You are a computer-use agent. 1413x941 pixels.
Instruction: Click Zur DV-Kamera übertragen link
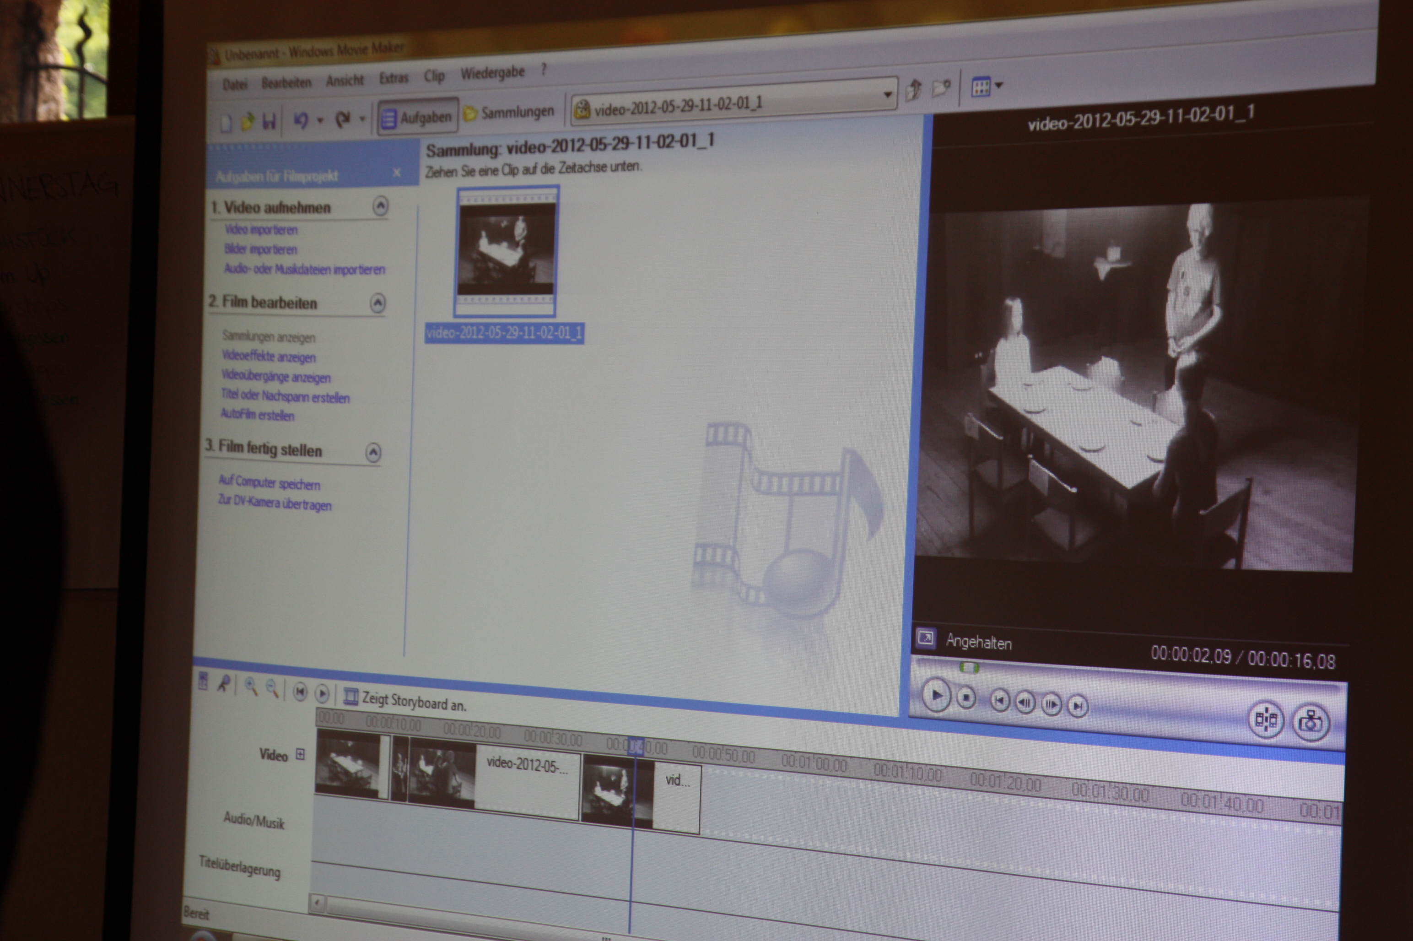click(x=274, y=503)
